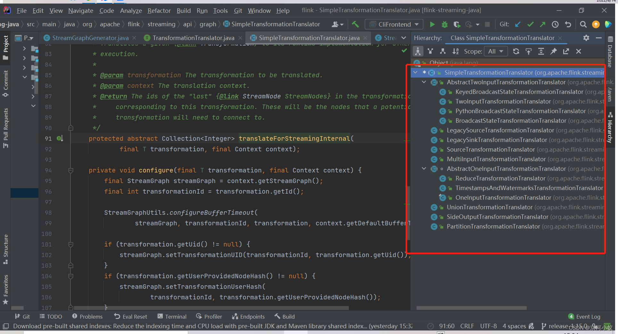The width and height of the screenshot is (618, 334).
Task: Open CliFrontend run configuration dropdown
Action: click(x=394, y=24)
